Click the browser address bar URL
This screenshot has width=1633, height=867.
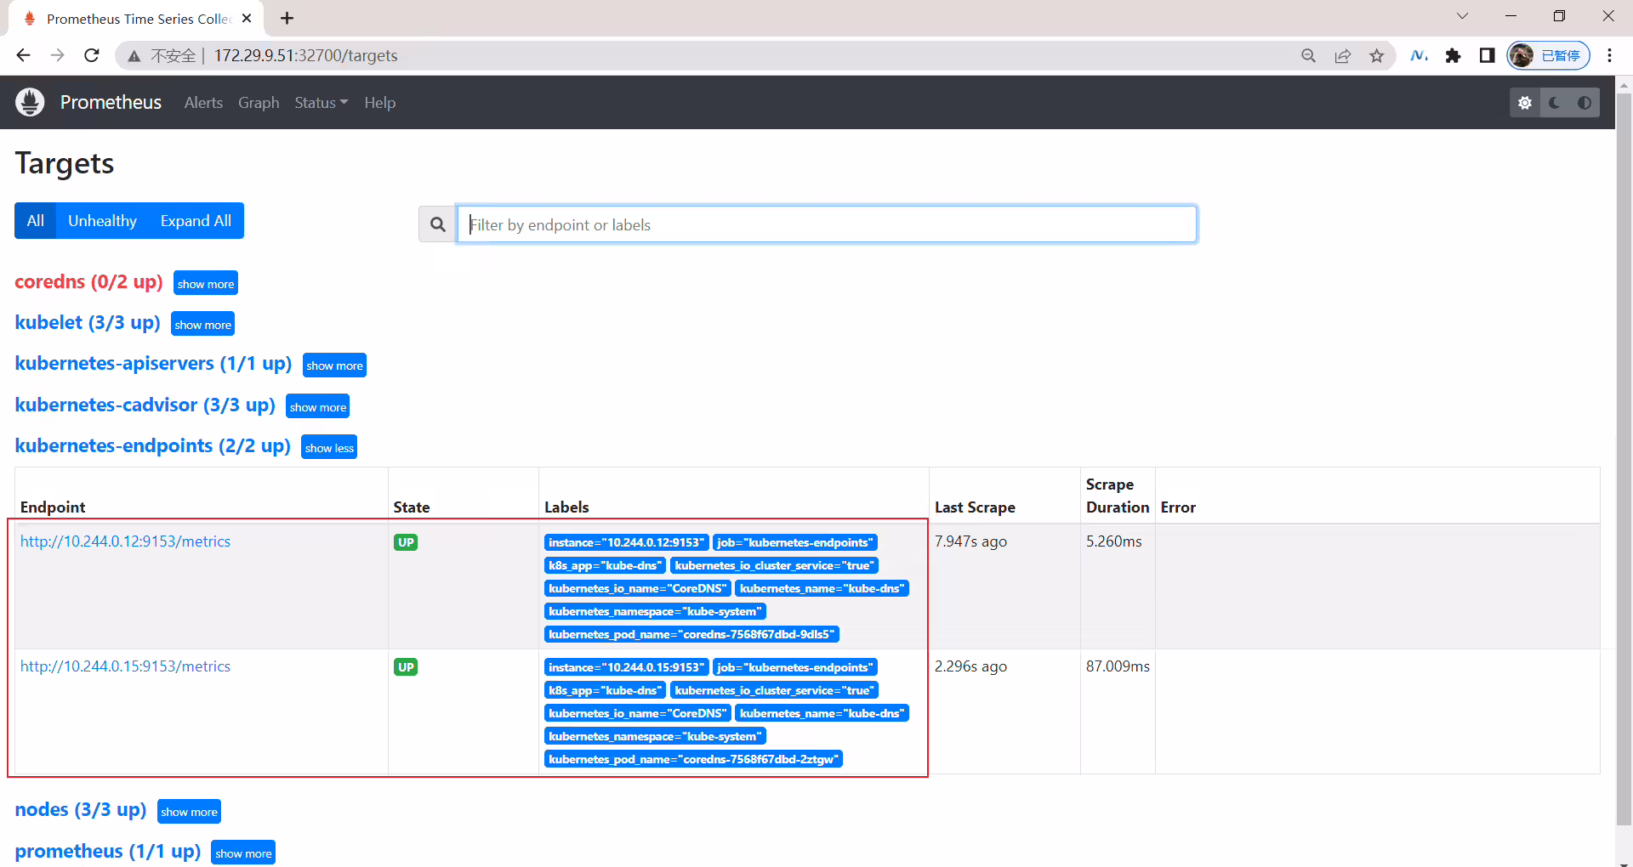(x=306, y=55)
